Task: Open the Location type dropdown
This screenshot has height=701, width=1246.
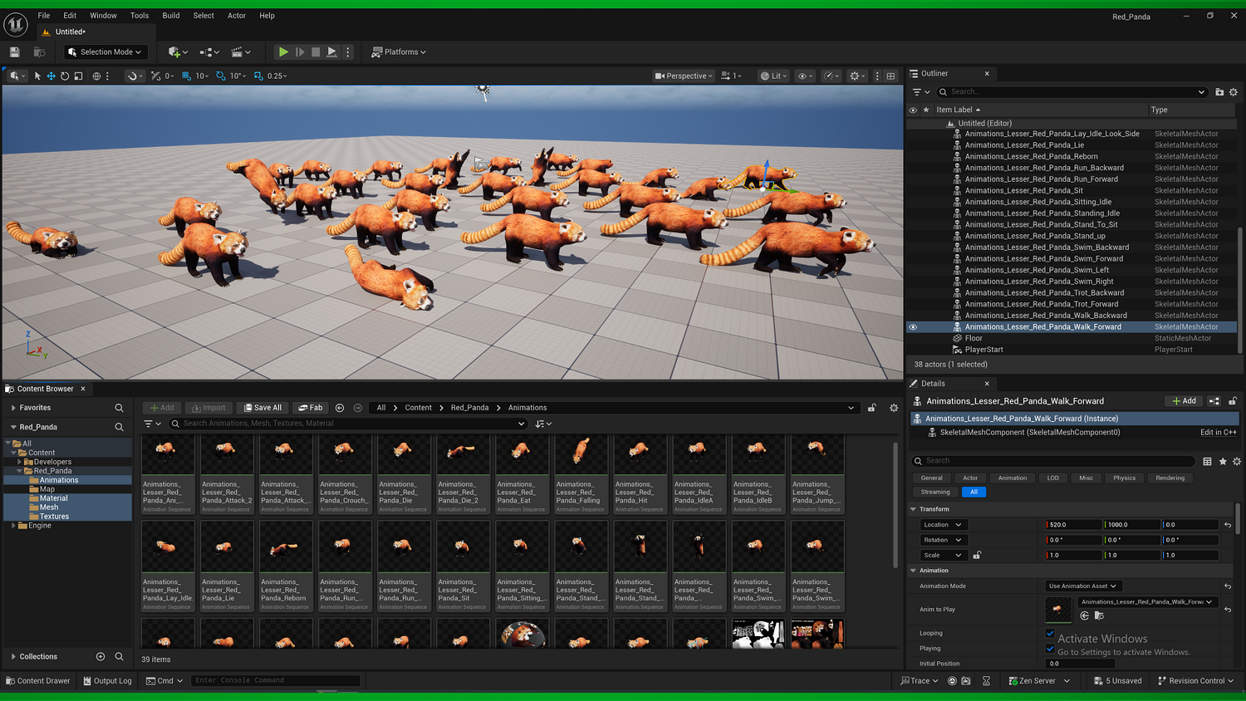Action: tap(942, 525)
